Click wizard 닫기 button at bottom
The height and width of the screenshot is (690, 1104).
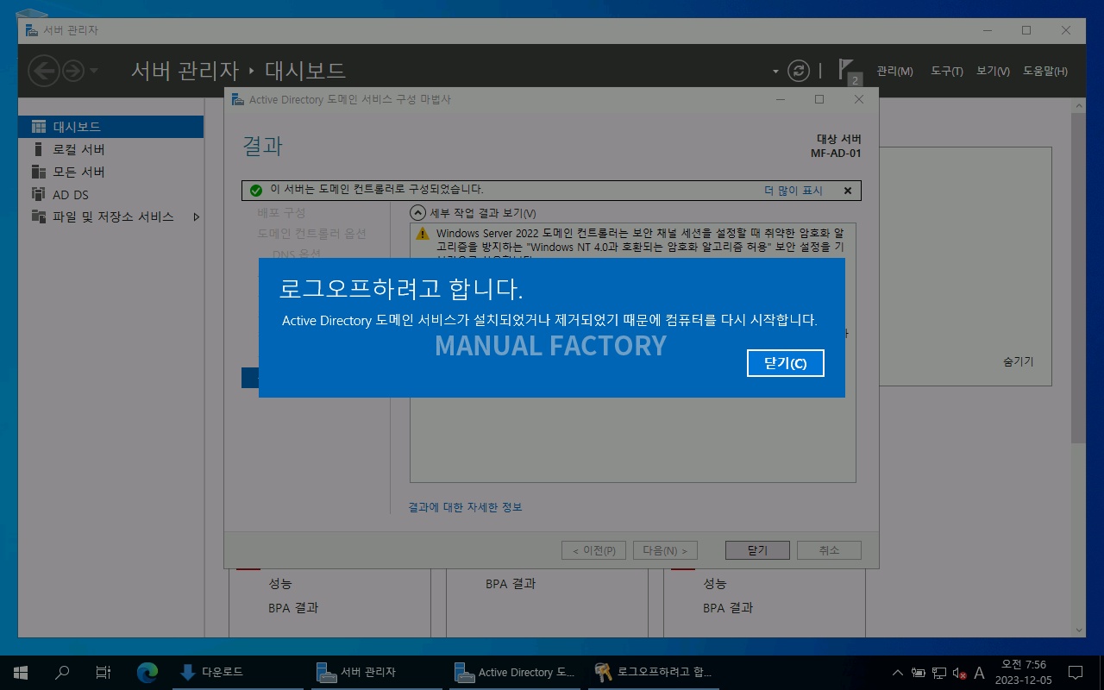[756, 550]
